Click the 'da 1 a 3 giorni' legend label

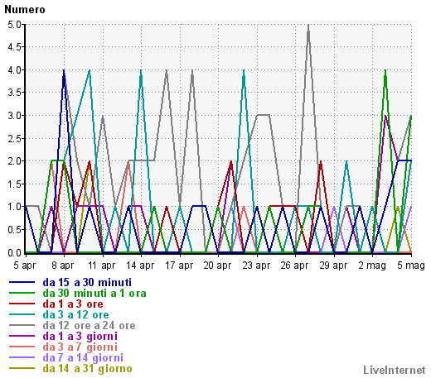80,336
